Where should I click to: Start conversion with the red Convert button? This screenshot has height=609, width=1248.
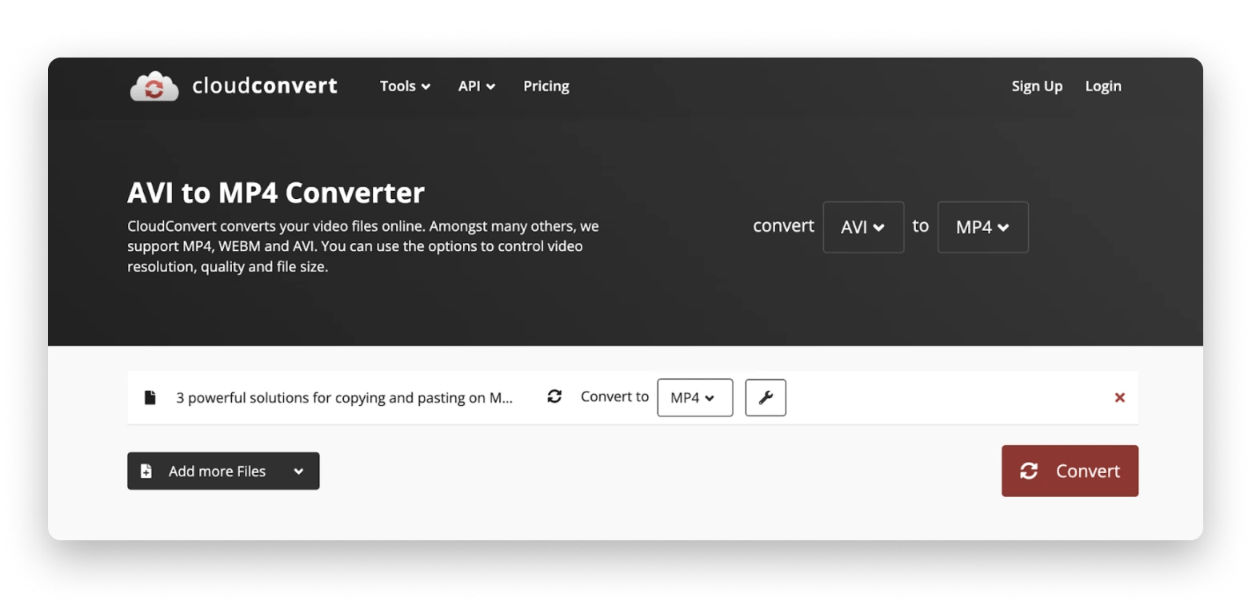(x=1070, y=471)
